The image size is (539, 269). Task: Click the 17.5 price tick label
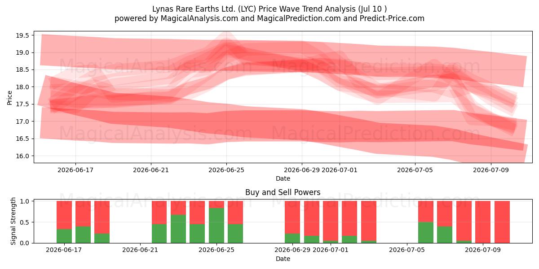point(23,104)
